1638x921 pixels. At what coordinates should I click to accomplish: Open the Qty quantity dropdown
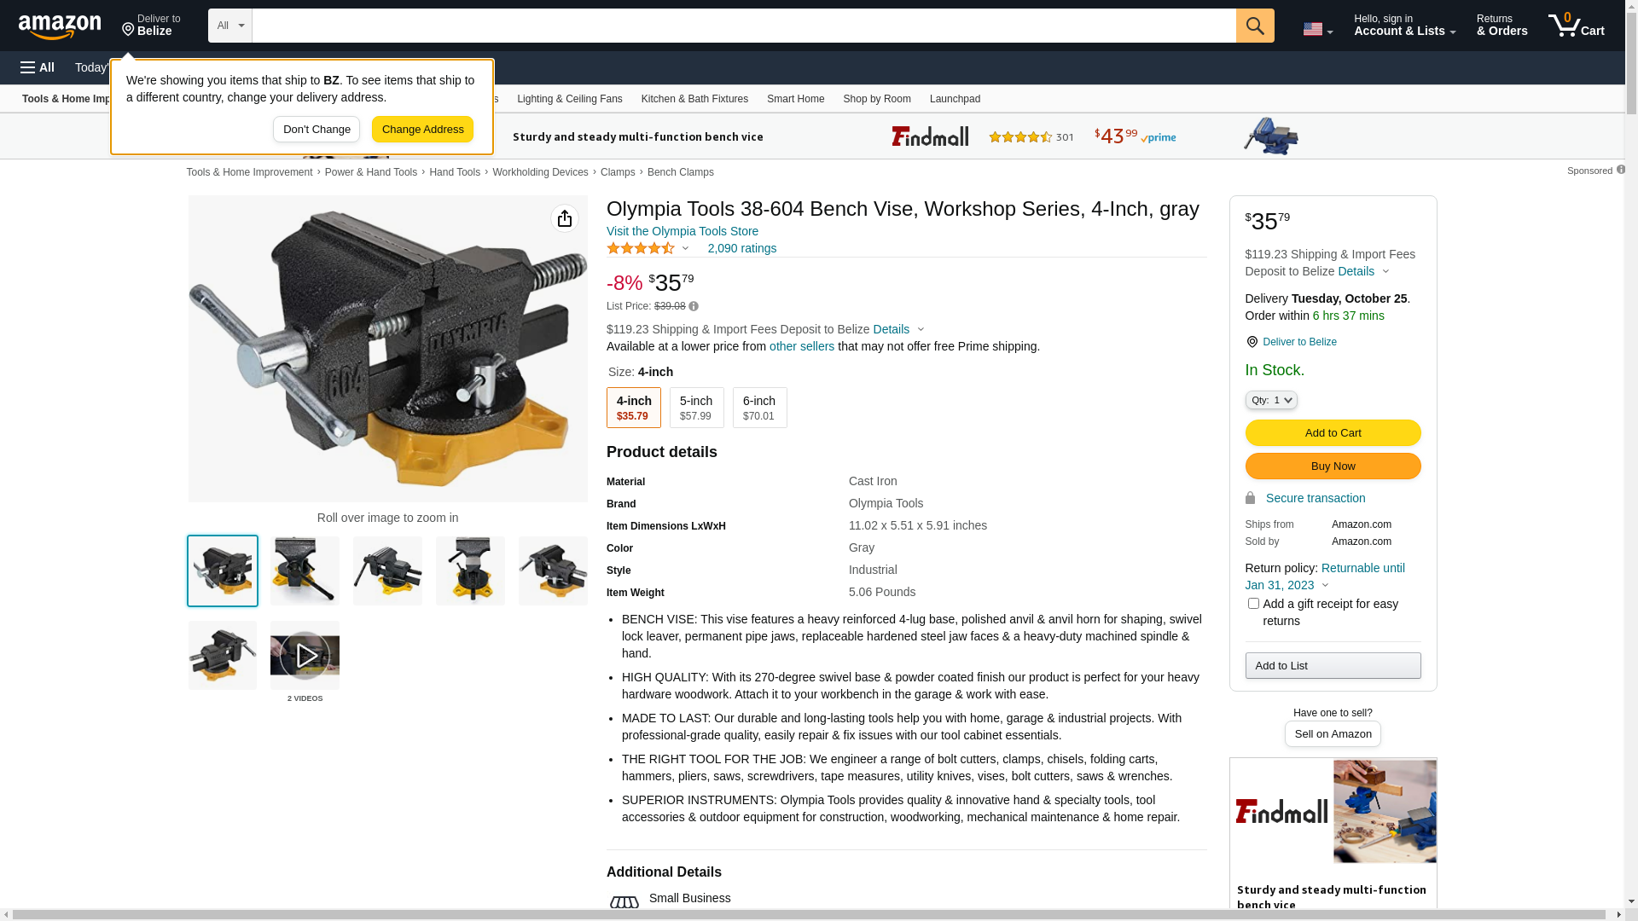click(1270, 400)
